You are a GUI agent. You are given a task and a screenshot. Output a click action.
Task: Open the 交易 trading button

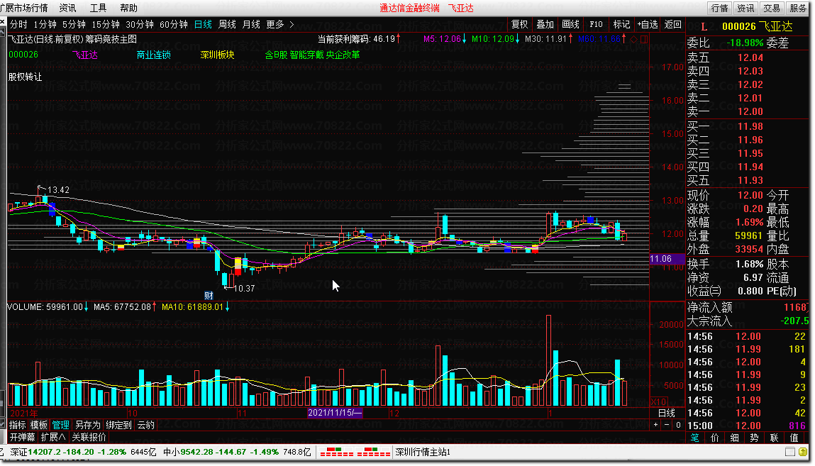point(772,8)
